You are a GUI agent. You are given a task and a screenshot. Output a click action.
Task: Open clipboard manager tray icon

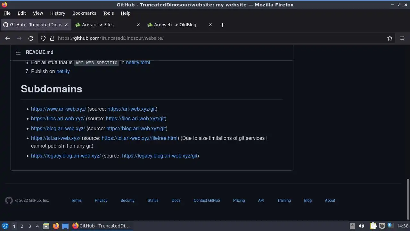pos(373,226)
